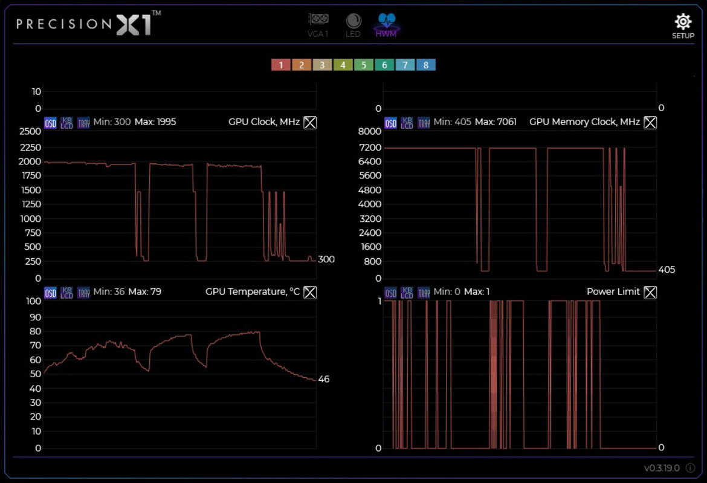Image resolution: width=707 pixels, height=483 pixels.
Task: Click the Min: 405 memory clock value
Action: pyautogui.click(x=452, y=122)
